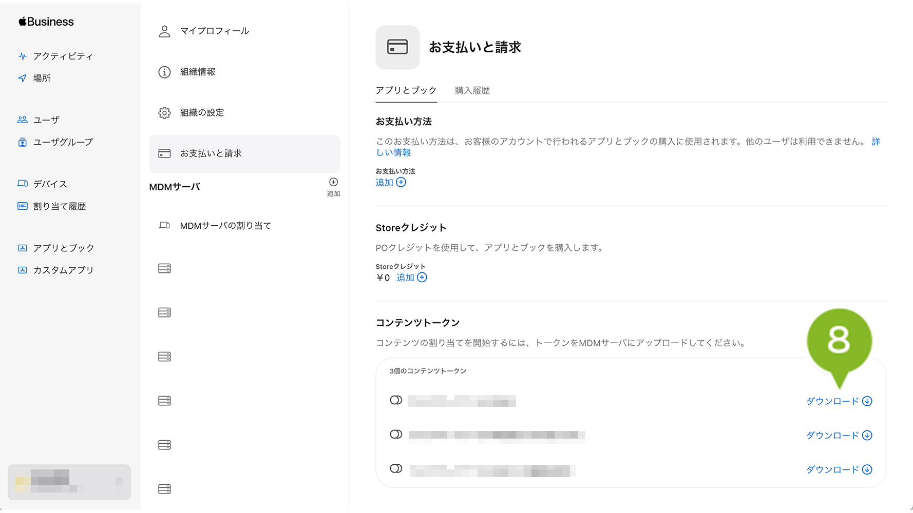Click the second content token icon
The height and width of the screenshot is (513, 913).
(396, 434)
